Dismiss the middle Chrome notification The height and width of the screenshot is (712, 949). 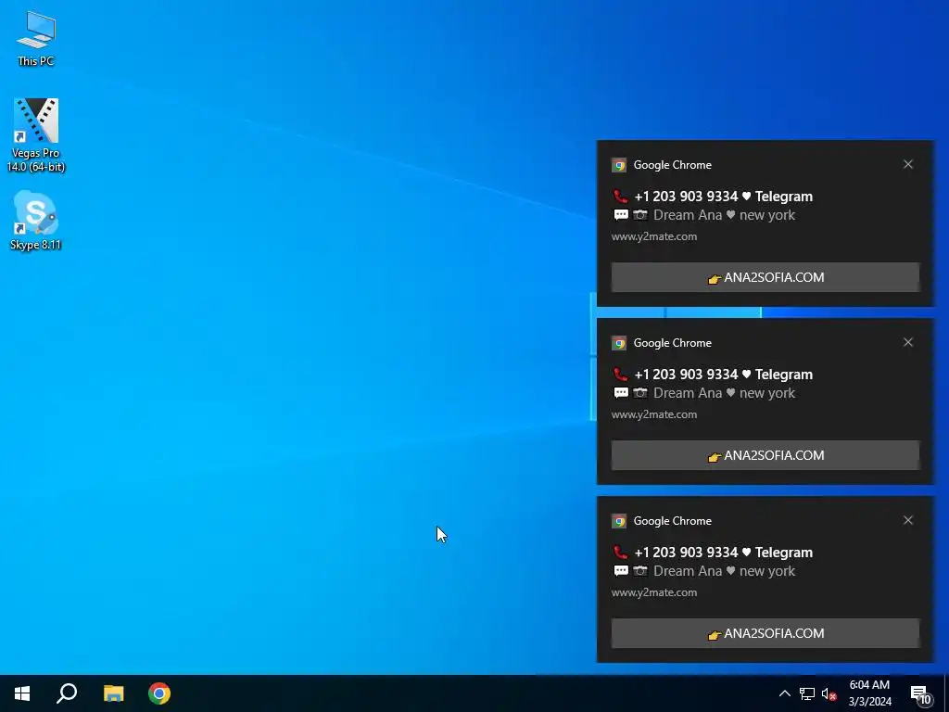(908, 342)
